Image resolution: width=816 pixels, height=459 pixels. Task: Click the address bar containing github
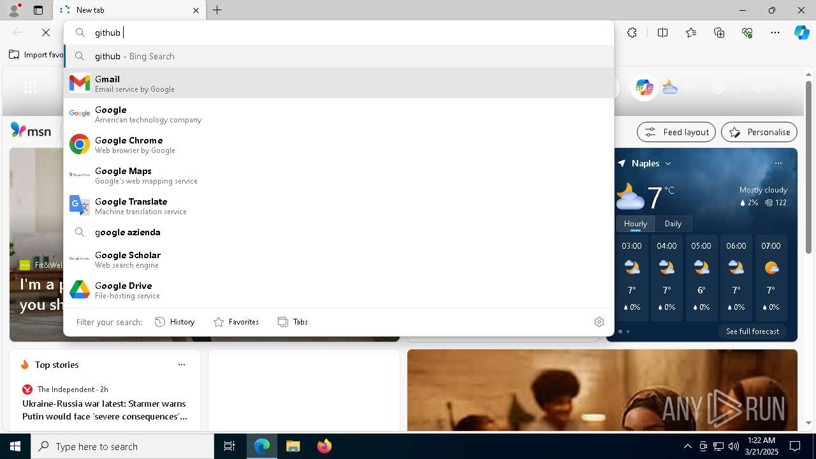(x=339, y=33)
